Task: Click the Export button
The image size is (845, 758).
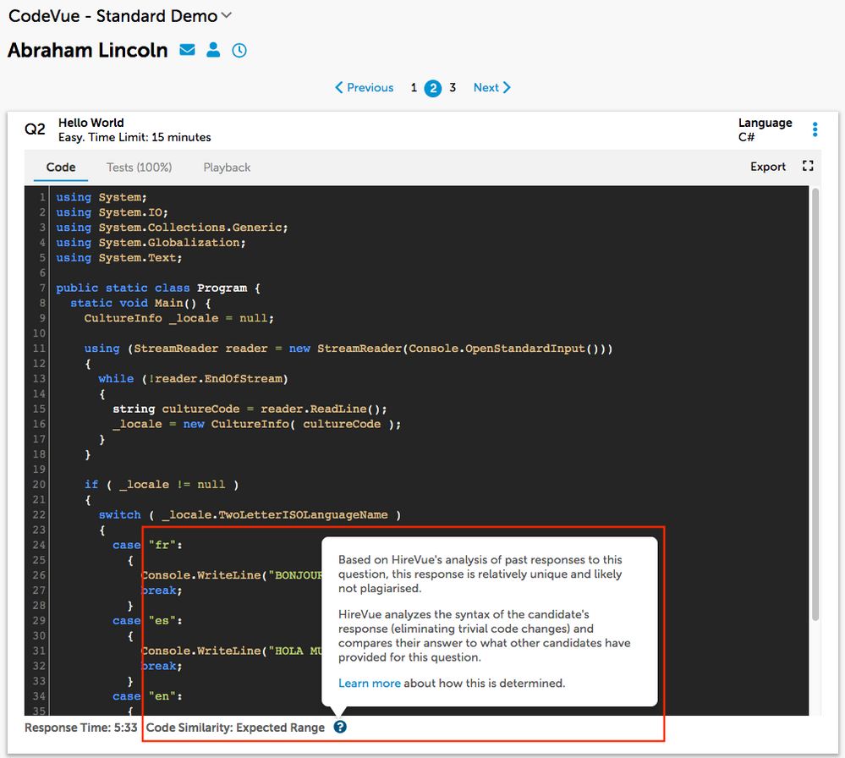Action: [768, 168]
